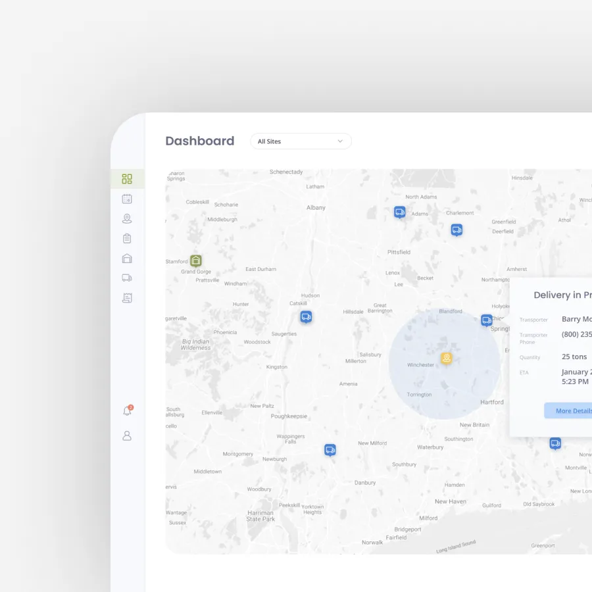Open the receipt document icon in sidebar
This screenshot has width=592, height=592.
[x=127, y=298]
